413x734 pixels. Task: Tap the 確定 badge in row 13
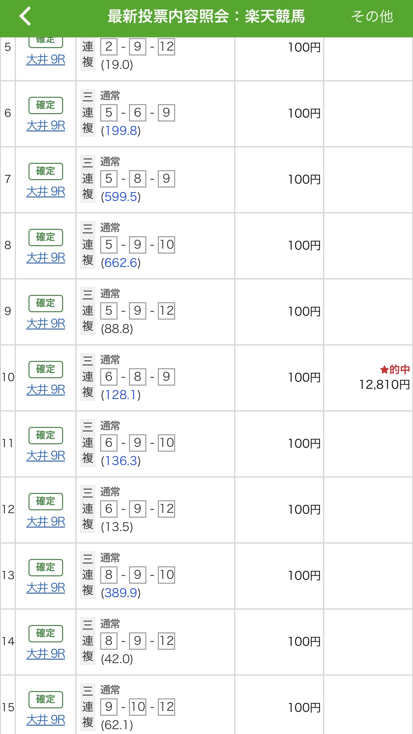[45, 567]
